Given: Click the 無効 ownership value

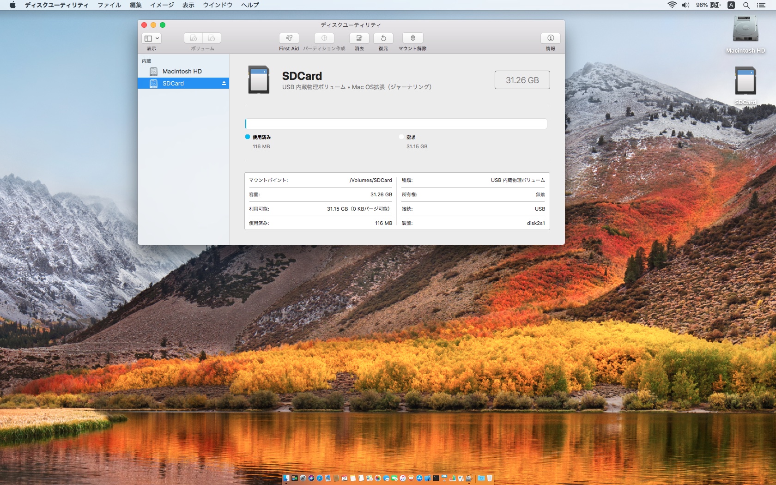Looking at the screenshot, I should tap(540, 194).
